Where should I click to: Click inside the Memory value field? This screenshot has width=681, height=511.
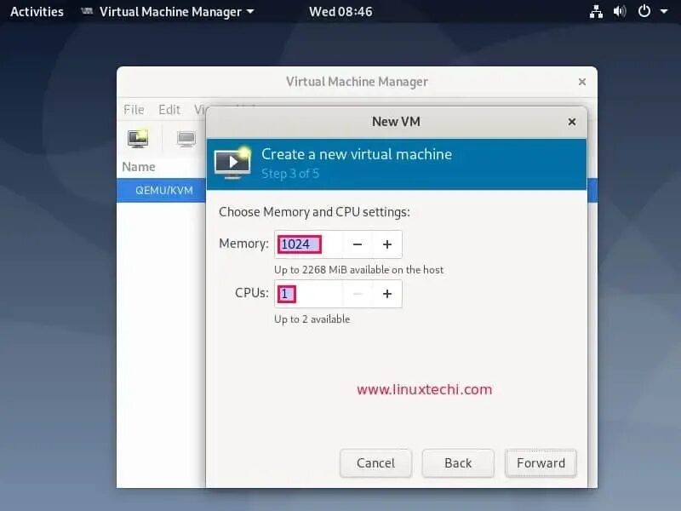[298, 244]
